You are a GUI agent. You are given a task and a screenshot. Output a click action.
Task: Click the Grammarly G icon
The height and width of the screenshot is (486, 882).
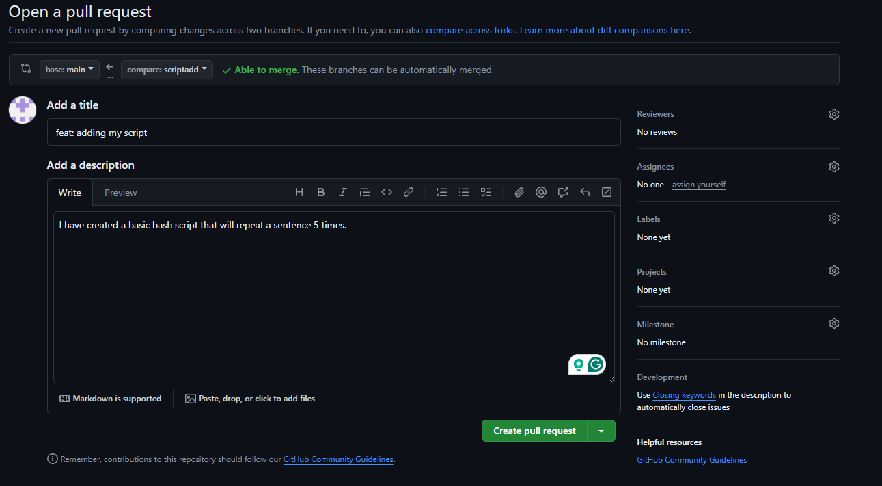point(596,364)
